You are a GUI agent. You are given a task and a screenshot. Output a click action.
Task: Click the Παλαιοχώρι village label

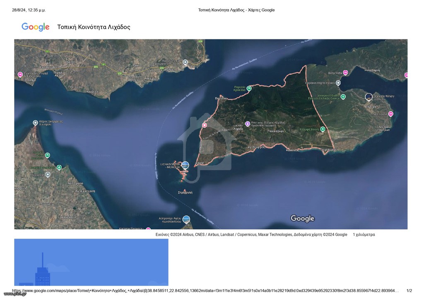pyautogui.click(x=275, y=131)
